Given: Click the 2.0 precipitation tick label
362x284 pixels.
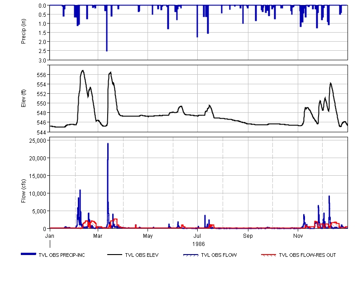Looking at the screenshot, I should [x=43, y=42].
